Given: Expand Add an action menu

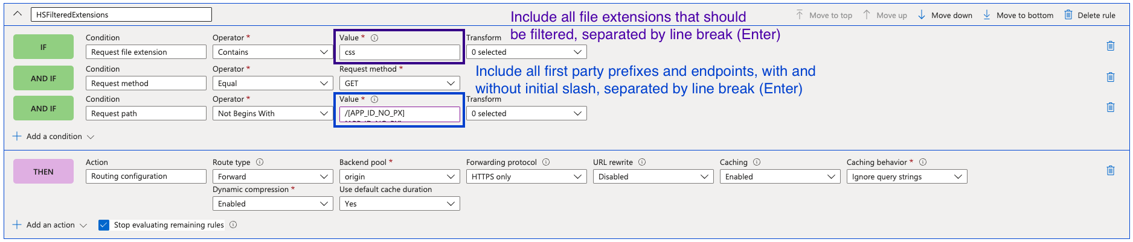Looking at the screenshot, I should [50, 225].
